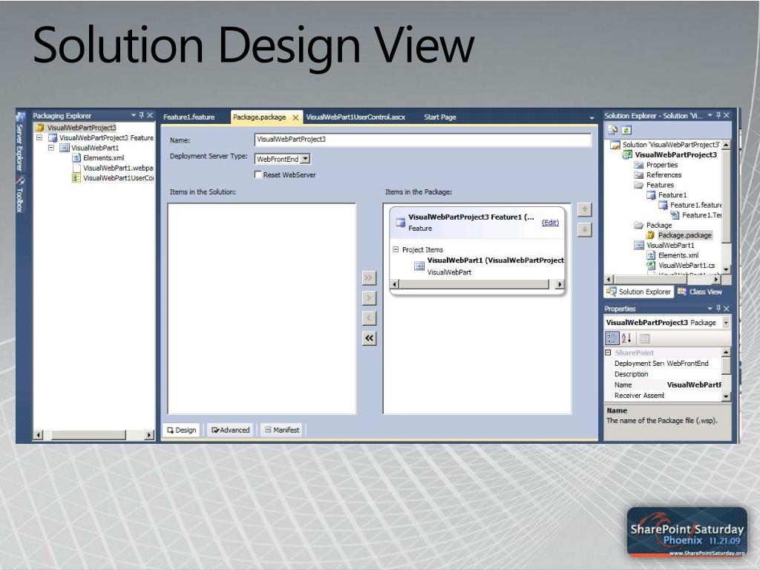Screen dimensions: 760x570
Task: Click the package feature horizontal scrollbar
Action: pyautogui.click(x=477, y=284)
